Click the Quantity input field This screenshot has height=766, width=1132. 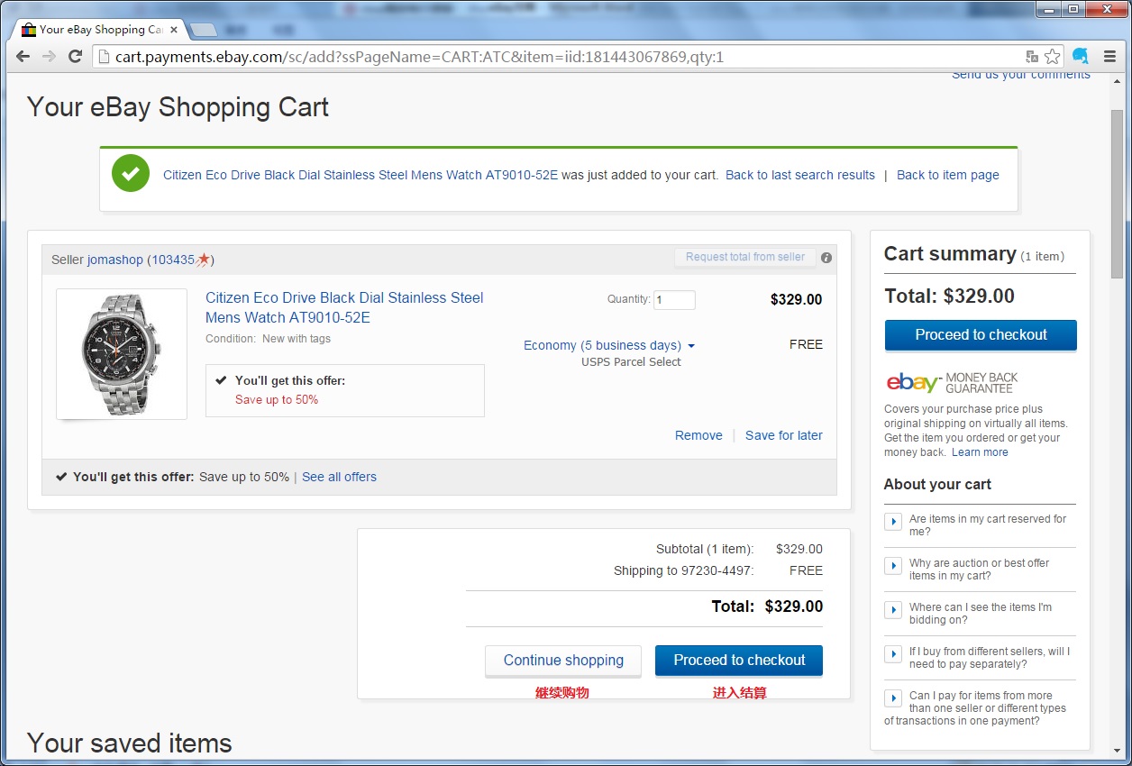point(674,300)
